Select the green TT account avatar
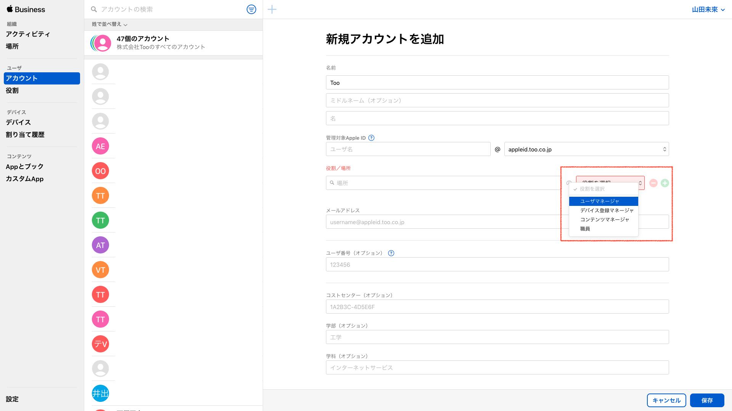Image resolution: width=732 pixels, height=411 pixels. pos(101,220)
